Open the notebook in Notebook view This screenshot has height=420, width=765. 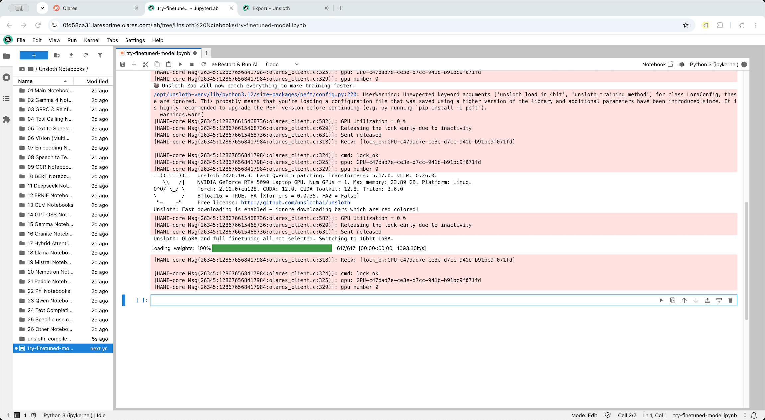point(657,64)
